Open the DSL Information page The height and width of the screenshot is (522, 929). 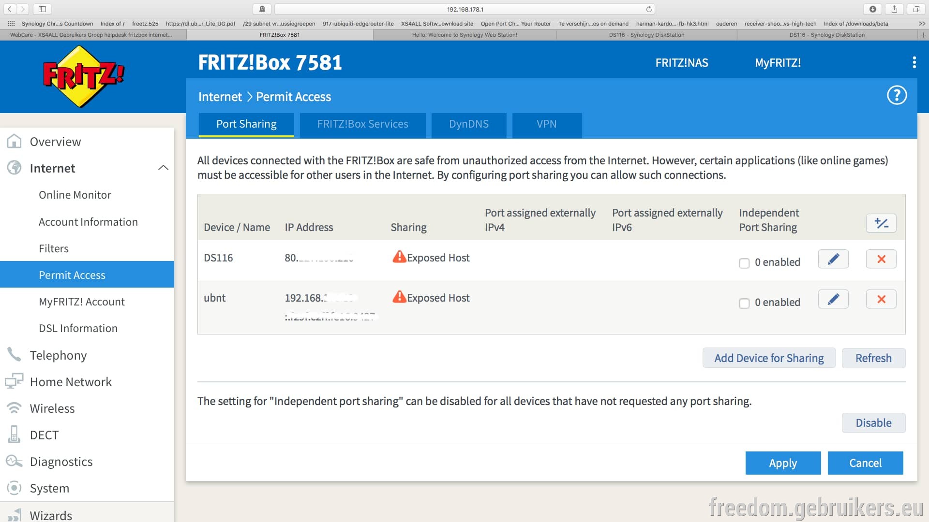click(78, 328)
